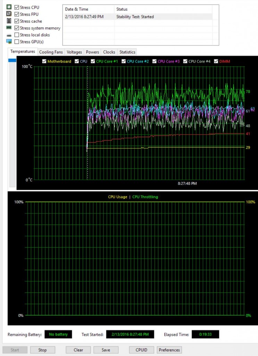Click the 2/13/2016 8:27:49 PM log entry
This screenshot has height=356, width=258.
pos(84,17)
